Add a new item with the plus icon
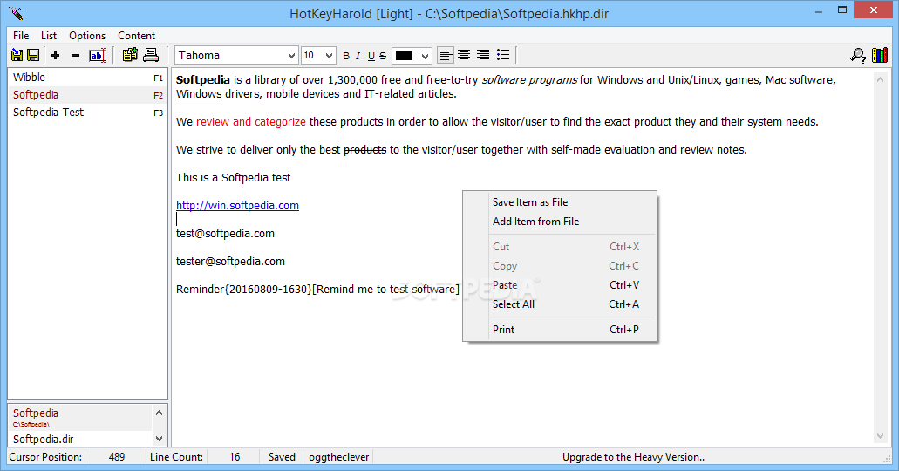The width and height of the screenshot is (899, 471). [56, 55]
